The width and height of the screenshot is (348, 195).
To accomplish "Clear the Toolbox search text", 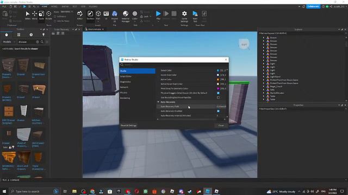I will [38, 42].
